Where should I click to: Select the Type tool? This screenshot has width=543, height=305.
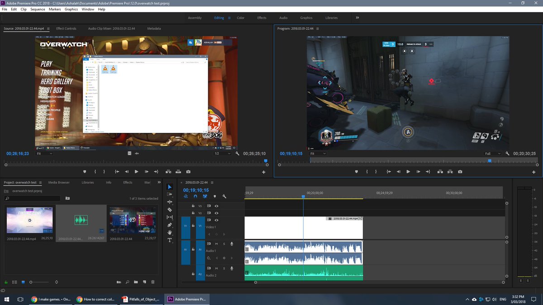pos(170,240)
